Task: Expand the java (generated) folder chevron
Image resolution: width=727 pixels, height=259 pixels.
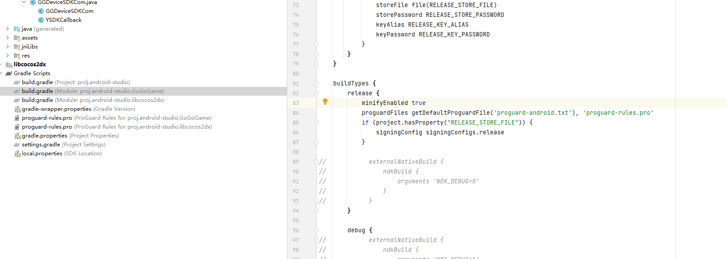Action: (8, 29)
